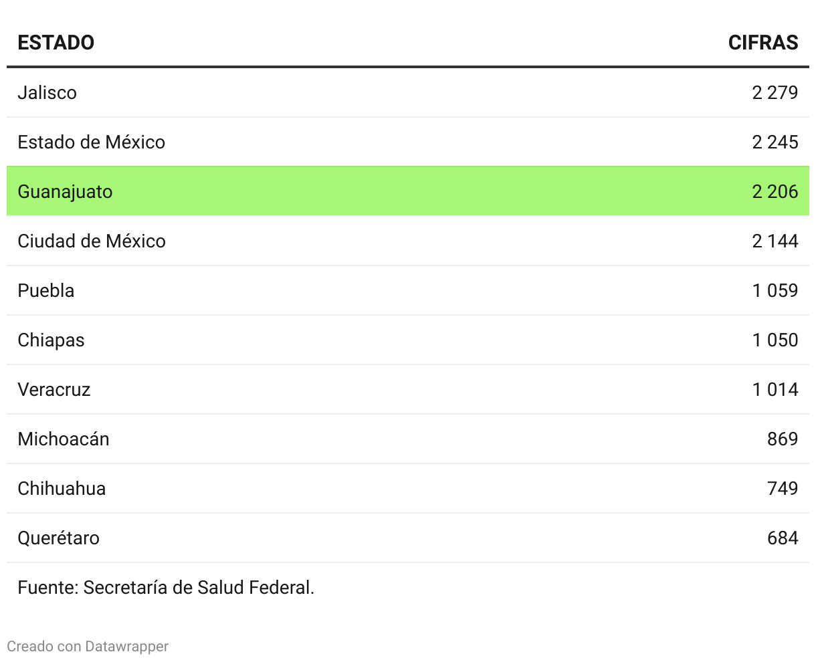Click Querétaro's value 684
This screenshot has height=662, width=816.
(783, 538)
